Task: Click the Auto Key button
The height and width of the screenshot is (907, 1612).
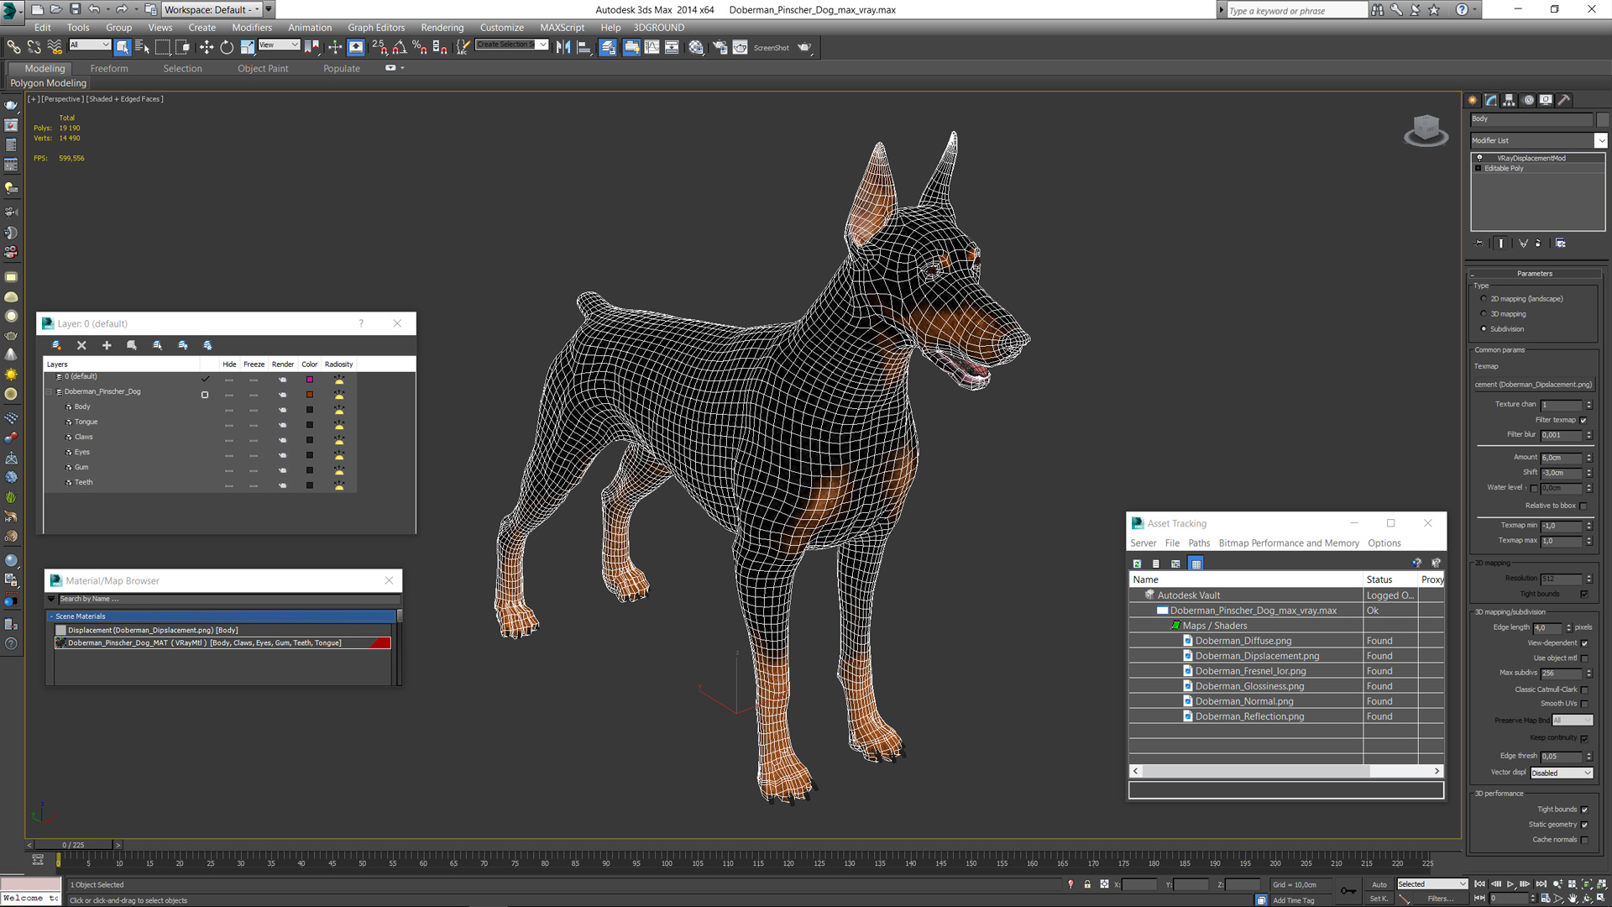Action: click(1379, 884)
